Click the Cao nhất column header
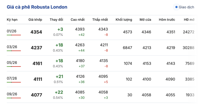 (78, 19)
